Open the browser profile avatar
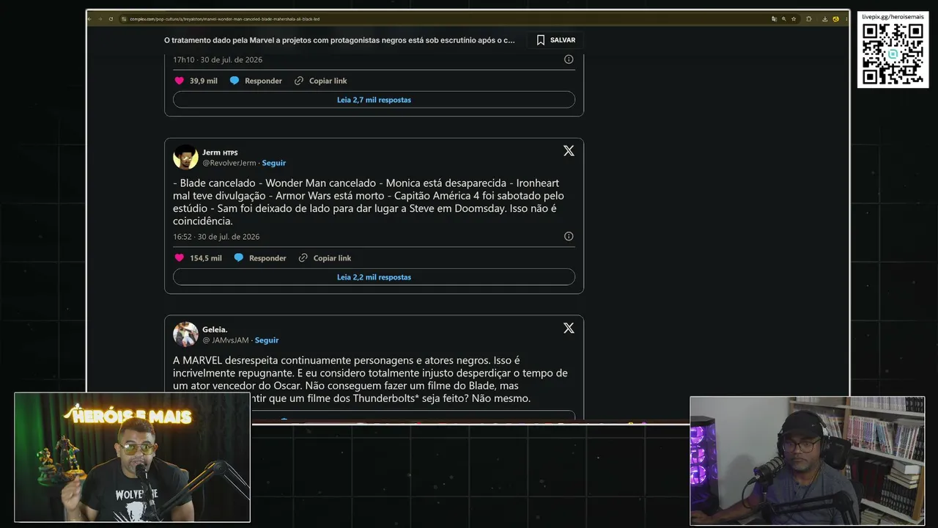Viewport: 938px width, 528px height. pyautogui.click(x=835, y=19)
